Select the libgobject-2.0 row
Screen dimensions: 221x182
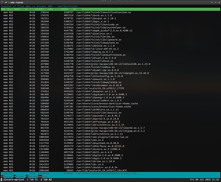(x=110, y=94)
